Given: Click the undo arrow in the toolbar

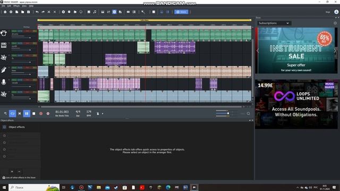Looking at the screenshot, I should 37,12.
